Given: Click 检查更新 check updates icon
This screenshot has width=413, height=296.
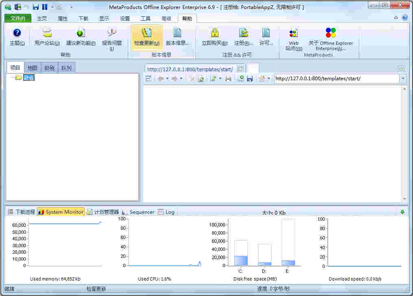Looking at the screenshot, I should pyautogui.click(x=146, y=33).
